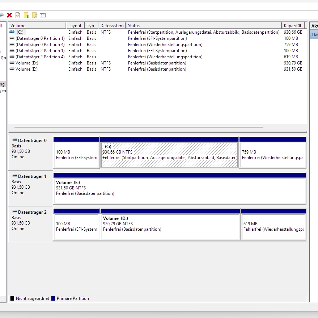
Task: Click EFI-Systempartition status of Datenträger 0 Partition 1
Action: 157,38
